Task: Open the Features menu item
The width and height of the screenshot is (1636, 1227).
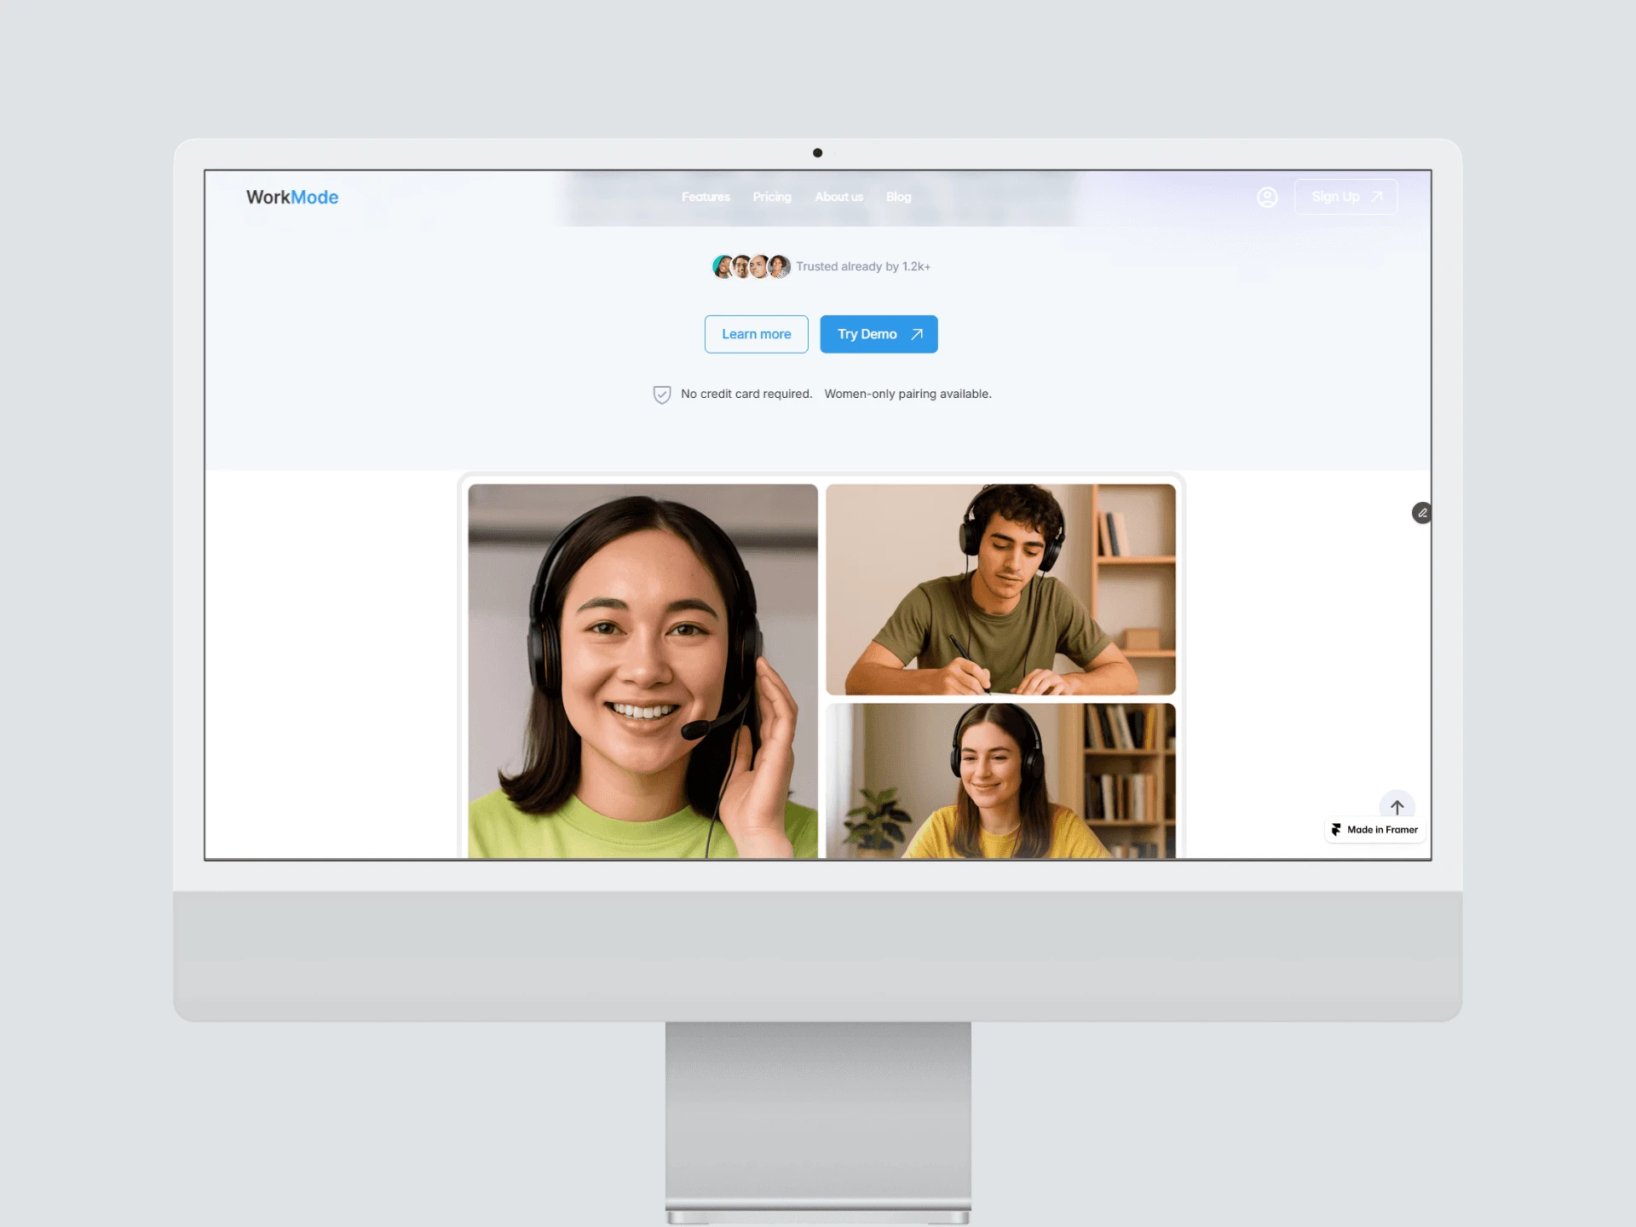Action: [706, 197]
